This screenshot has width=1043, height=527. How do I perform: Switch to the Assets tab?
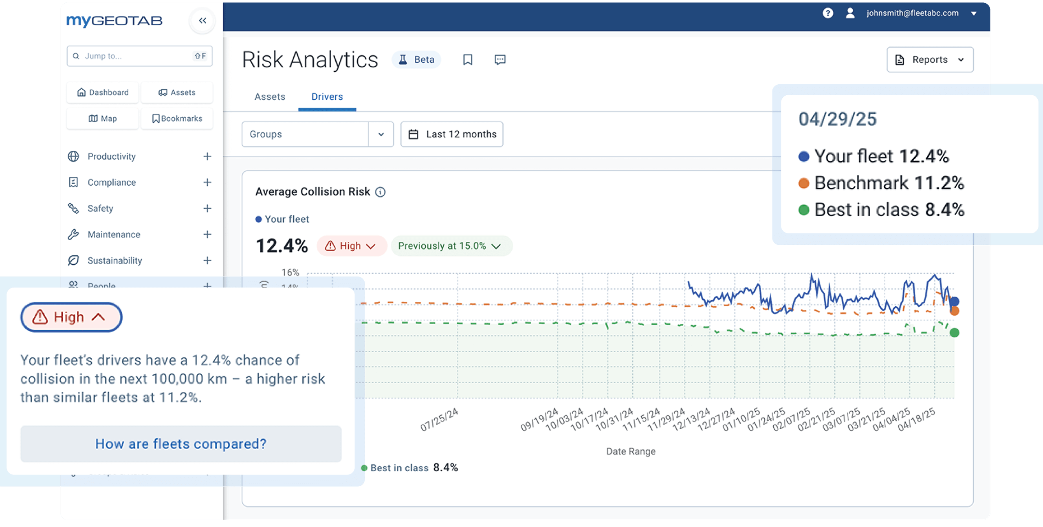(270, 97)
